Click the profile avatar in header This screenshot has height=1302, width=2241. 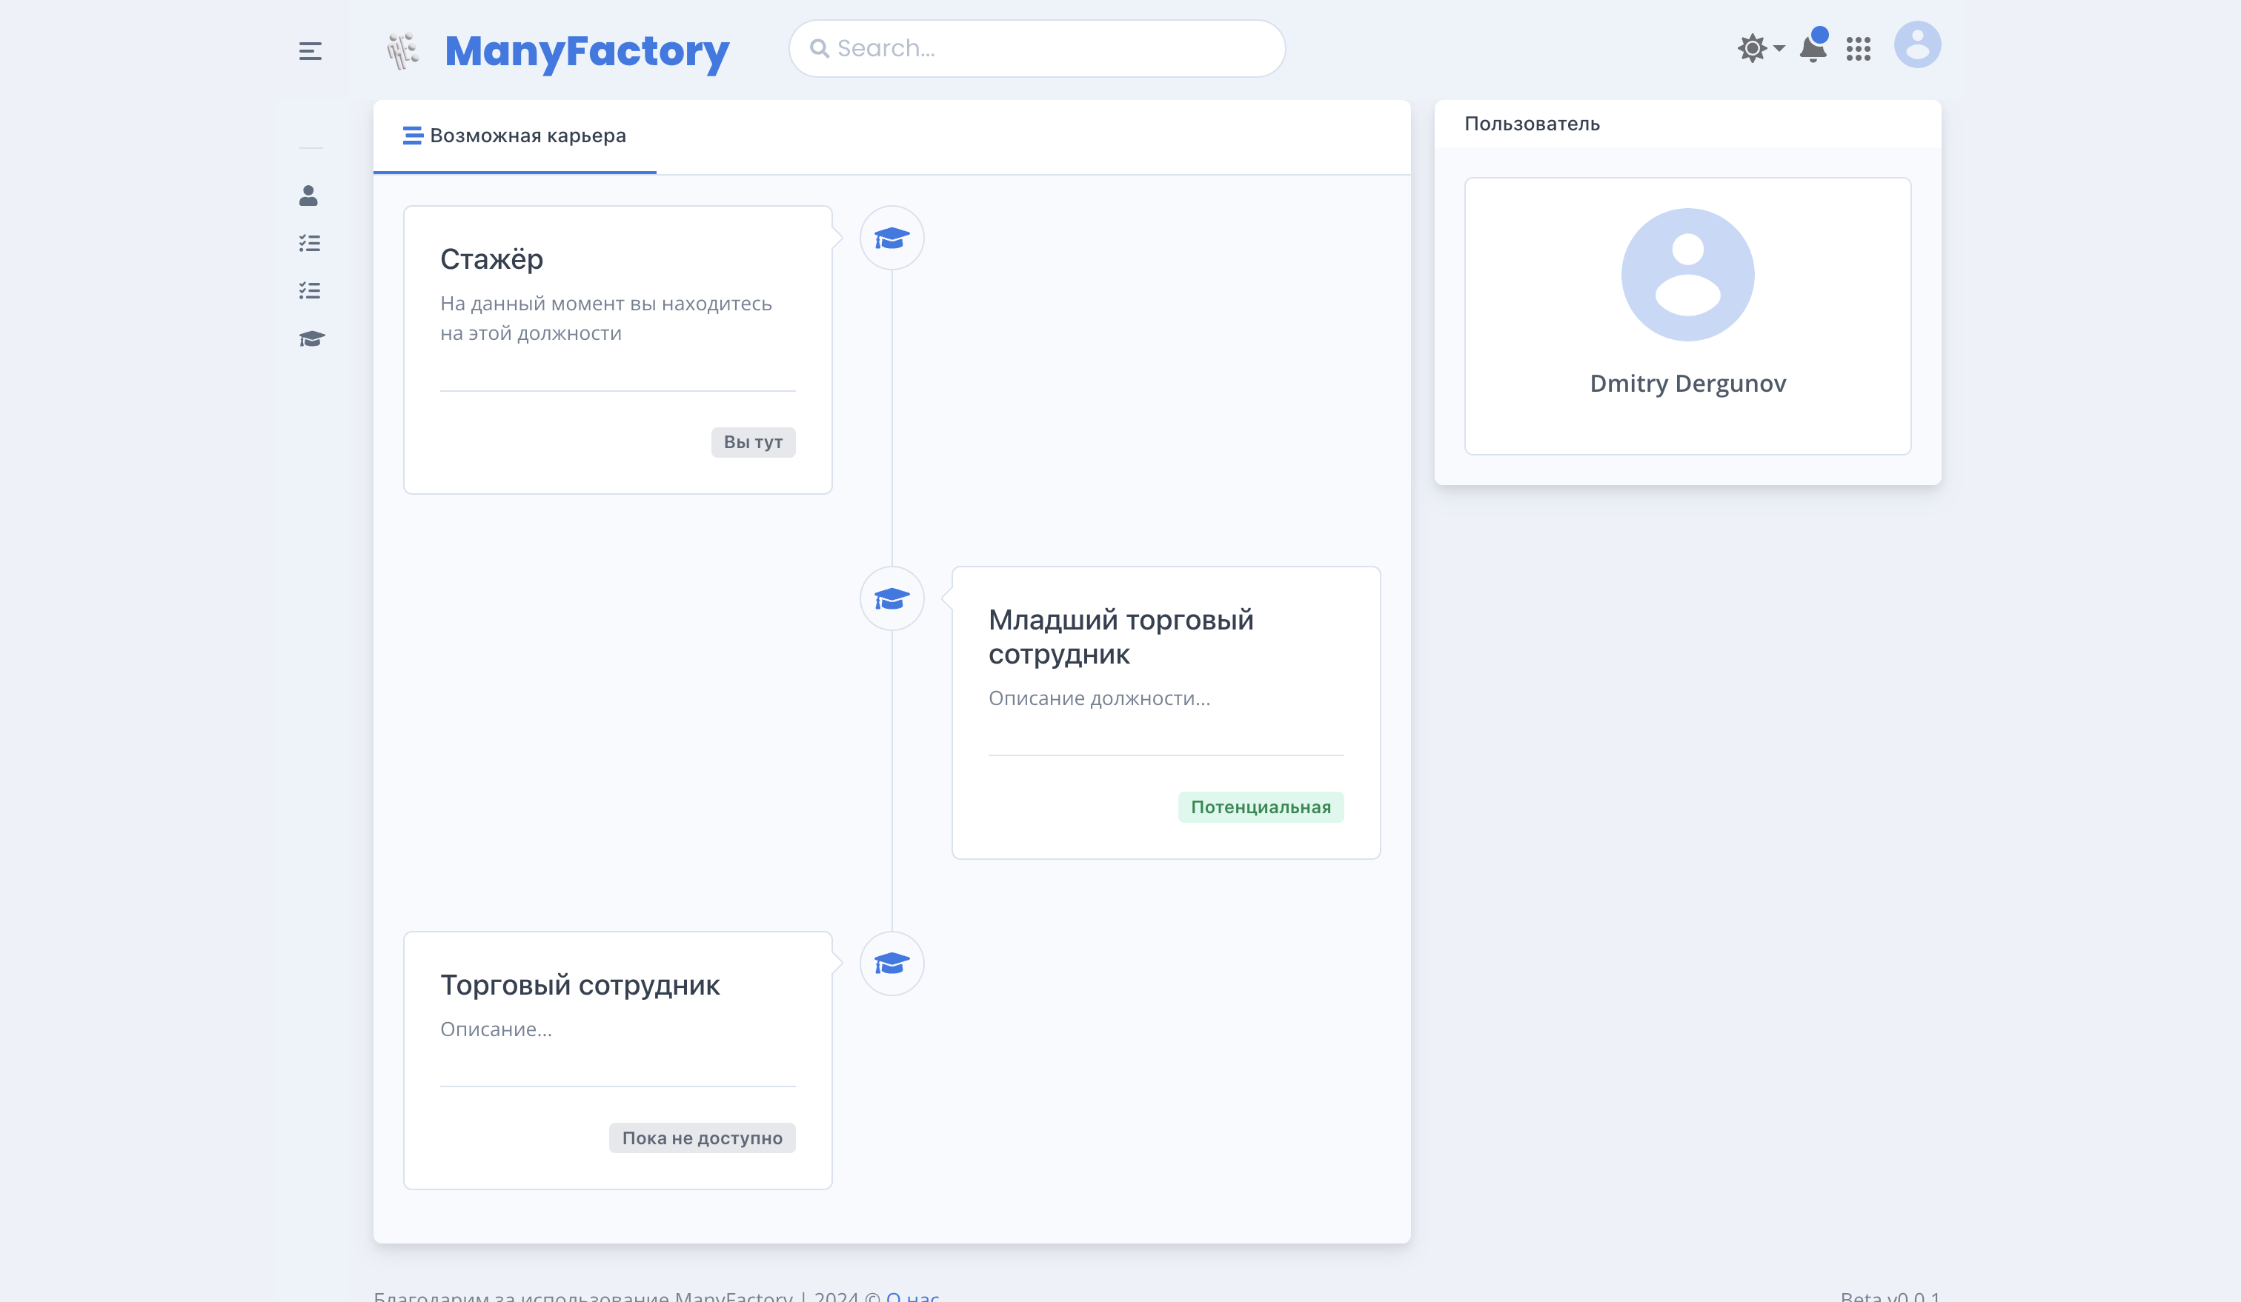coord(1916,45)
